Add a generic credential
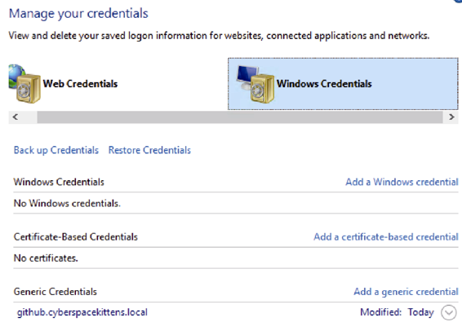 click(406, 292)
